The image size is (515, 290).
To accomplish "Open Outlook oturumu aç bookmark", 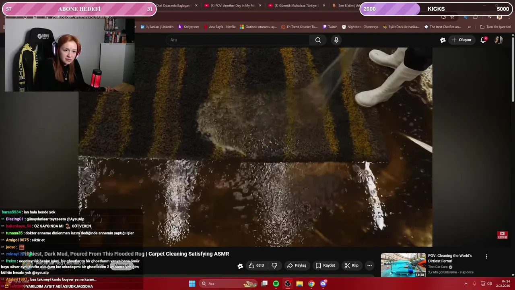I will pos(258,27).
